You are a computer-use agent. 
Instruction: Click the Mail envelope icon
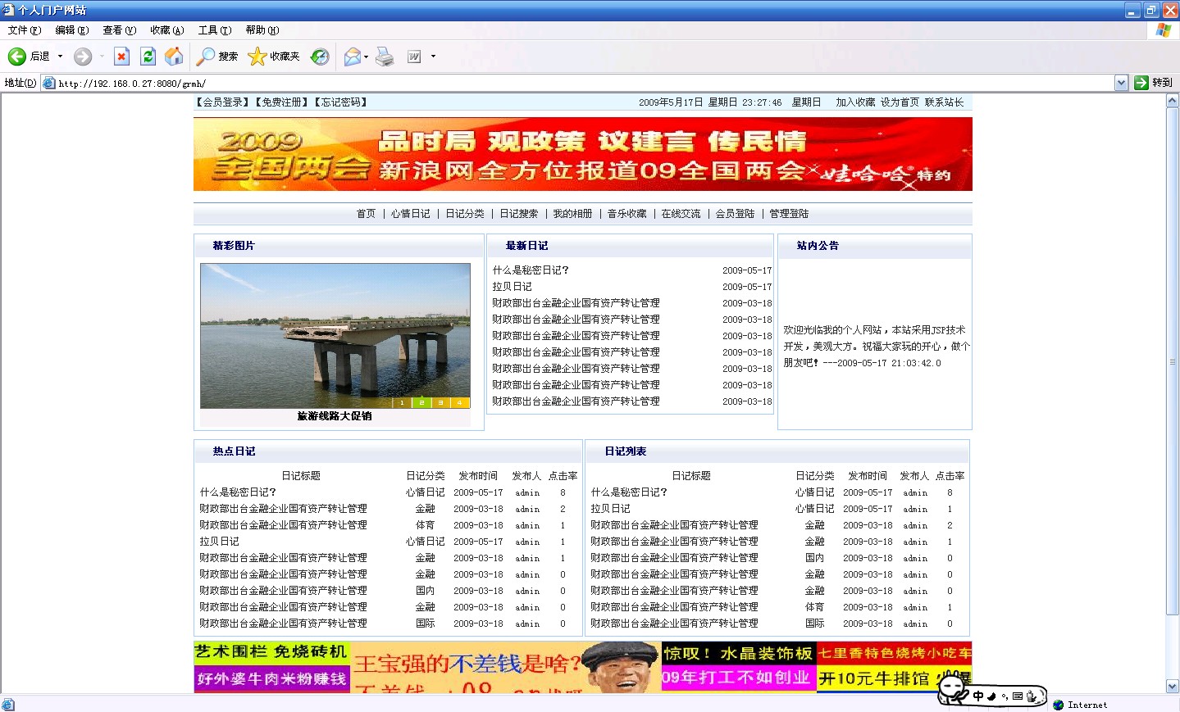[353, 57]
